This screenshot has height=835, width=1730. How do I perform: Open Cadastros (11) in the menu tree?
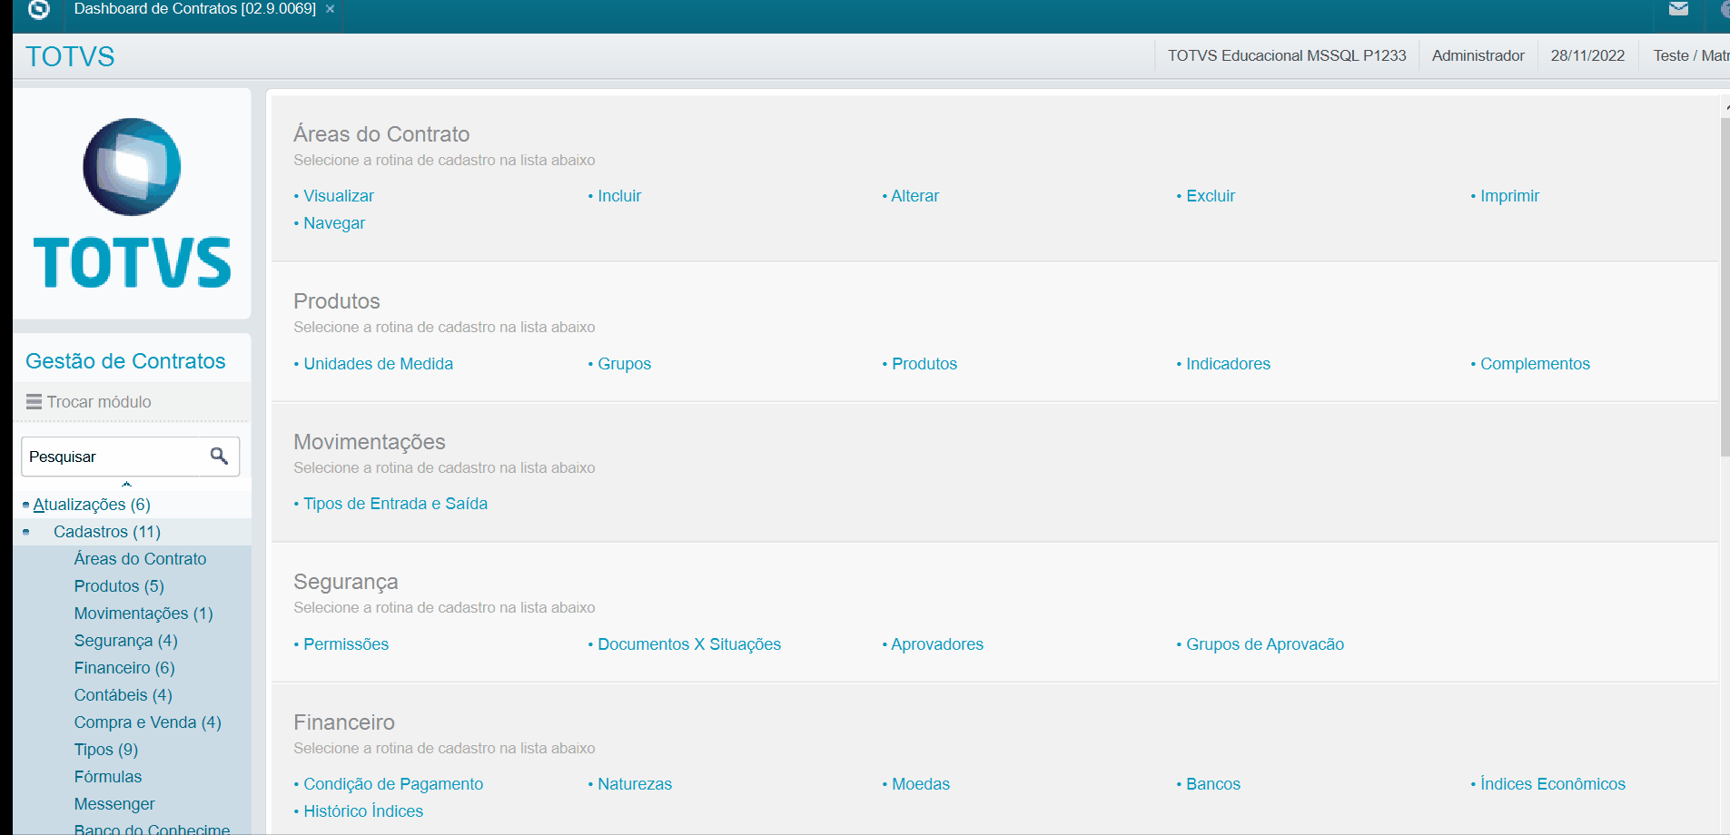coord(107,532)
